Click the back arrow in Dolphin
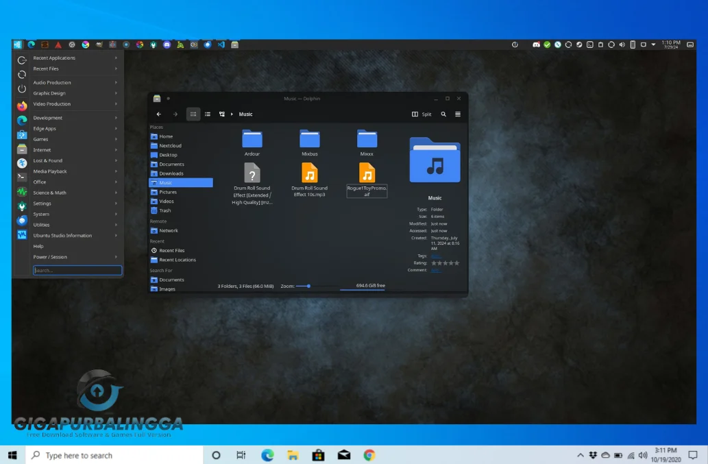Image resolution: width=708 pixels, height=464 pixels. (x=158, y=114)
